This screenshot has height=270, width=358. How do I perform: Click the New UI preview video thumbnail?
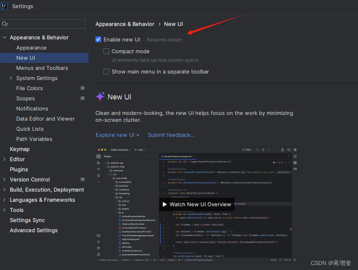197,204
